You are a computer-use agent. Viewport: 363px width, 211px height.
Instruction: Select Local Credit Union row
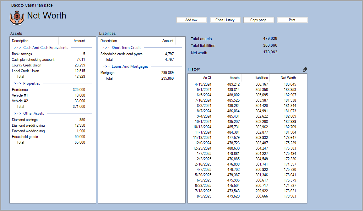tap(49, 71)
